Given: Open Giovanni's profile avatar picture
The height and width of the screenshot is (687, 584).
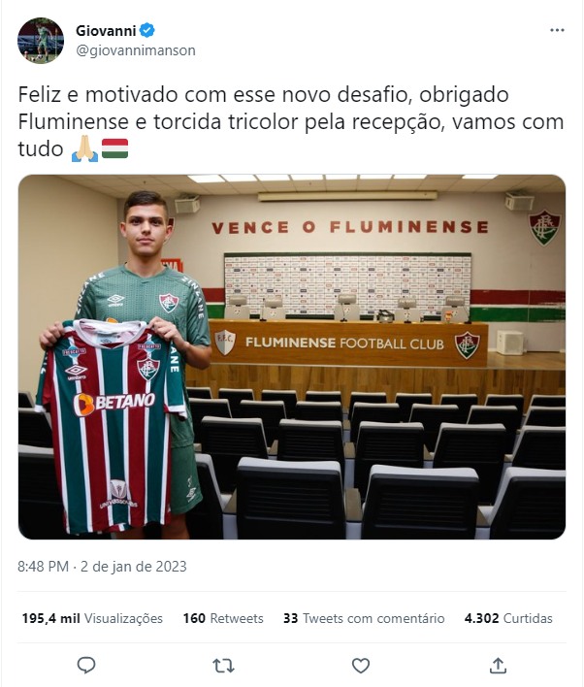Looking at the screenshot, I should (41, 41).
